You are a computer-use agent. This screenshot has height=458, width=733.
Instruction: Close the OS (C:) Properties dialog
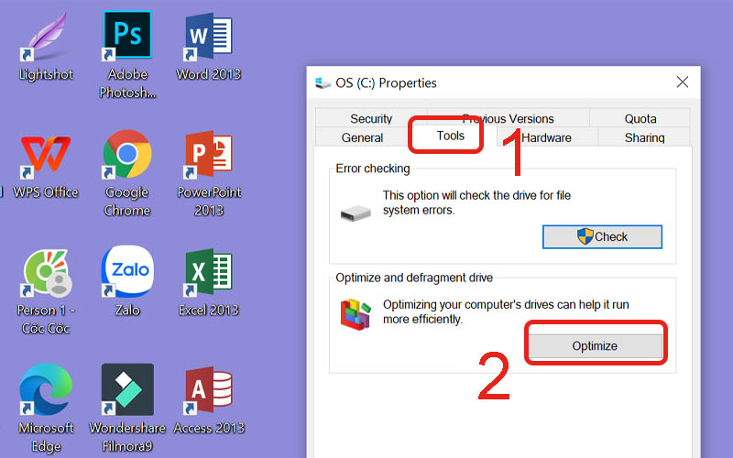click(682, 82)
